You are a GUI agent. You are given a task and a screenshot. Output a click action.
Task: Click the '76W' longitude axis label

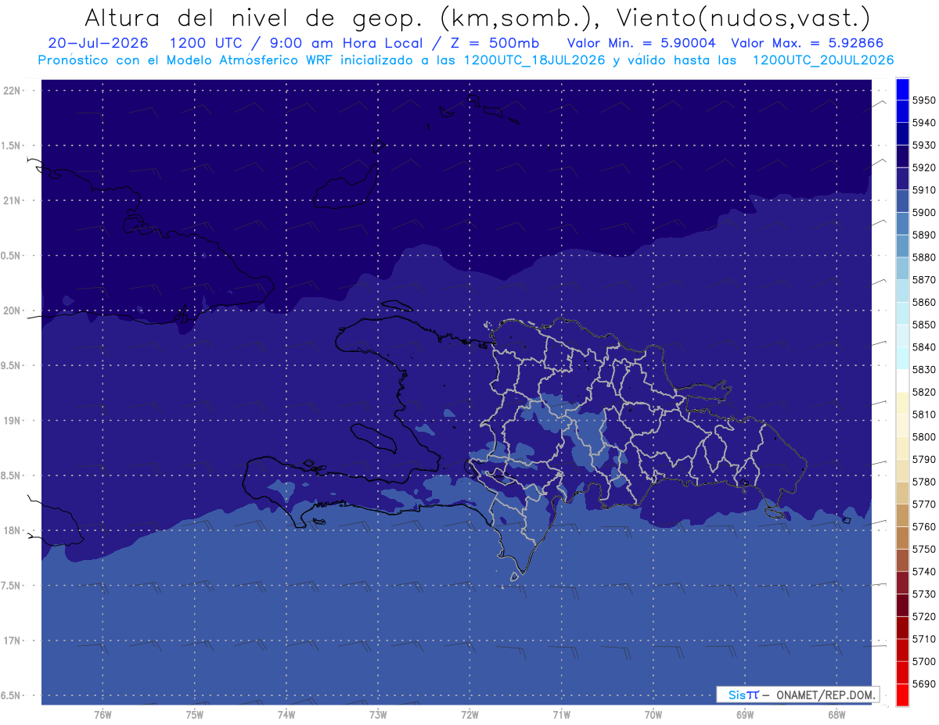(103, 715)
